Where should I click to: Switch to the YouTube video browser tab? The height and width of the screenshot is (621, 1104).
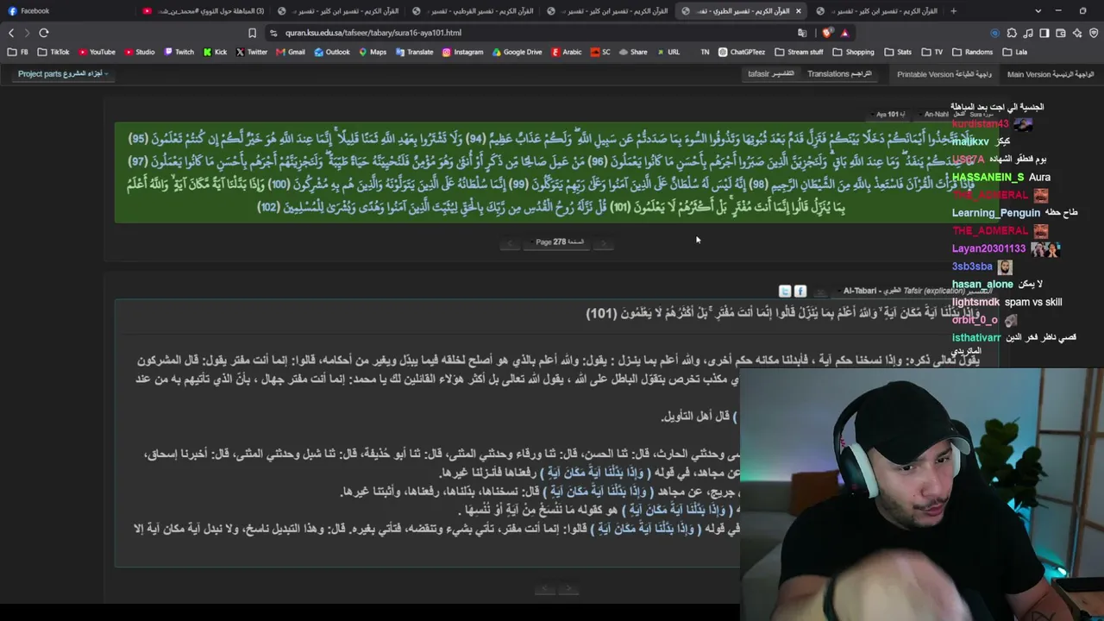(x=204, y=11)
